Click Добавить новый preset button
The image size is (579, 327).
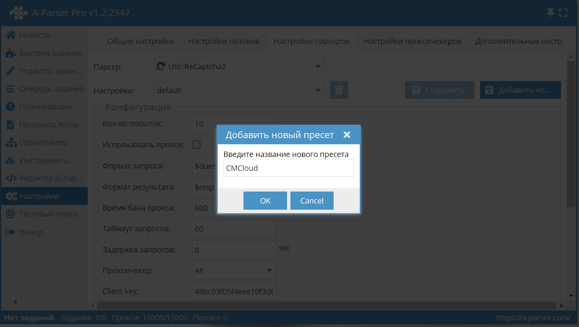[520, 90]
